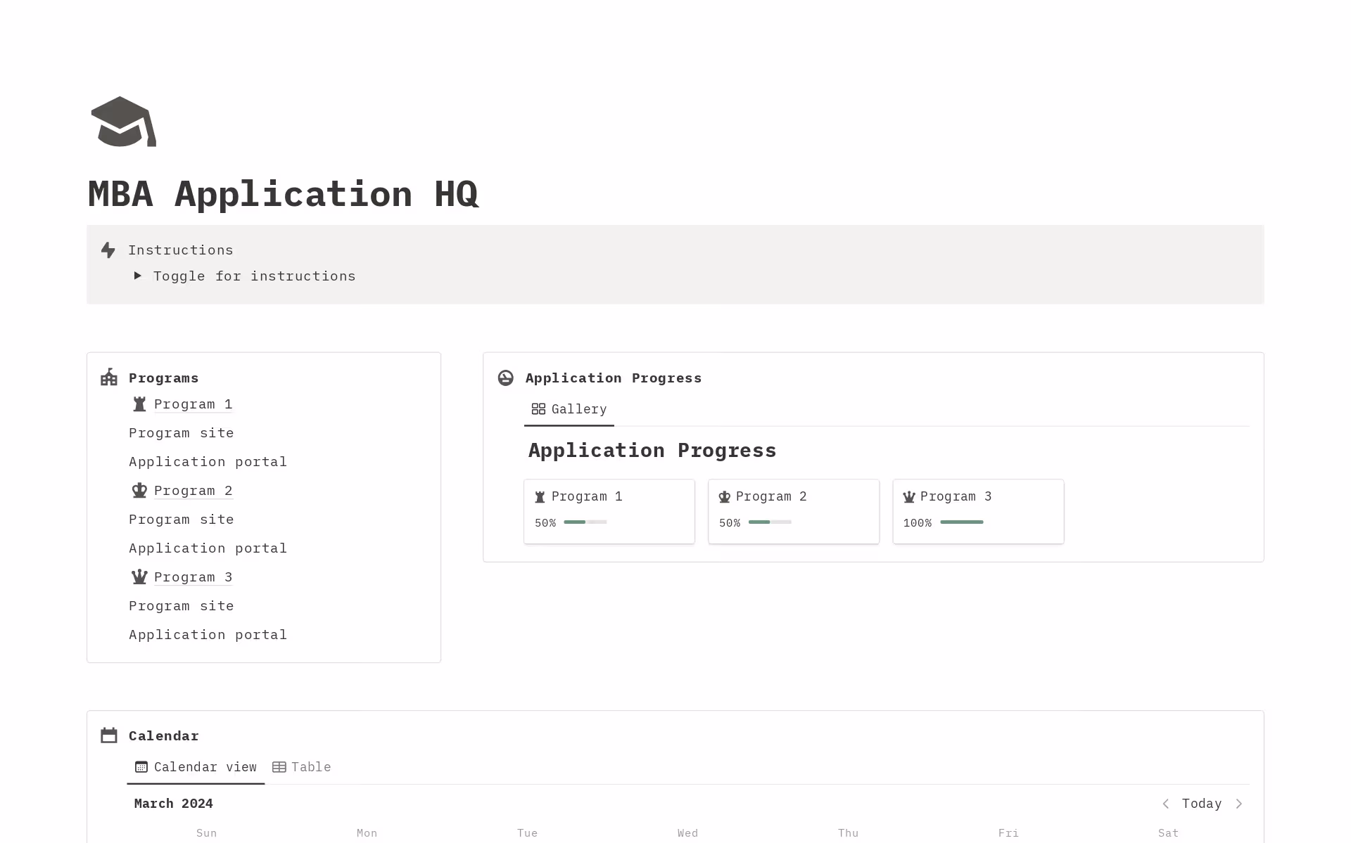The height and width of the screenshot is (843, 1351).
Task: Click Program site under Program 3
Action: (x=181, y=606)
